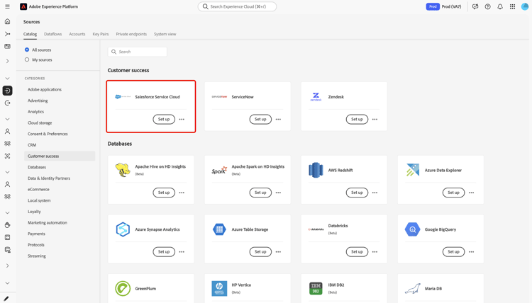Open the help question mark icon
Image resolution: width=532 pixels, height=303 pixels.
487,6
